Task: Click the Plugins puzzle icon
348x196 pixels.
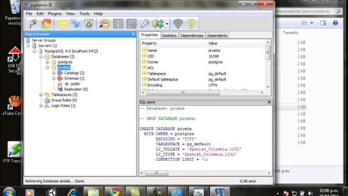Action: [158, 24]
